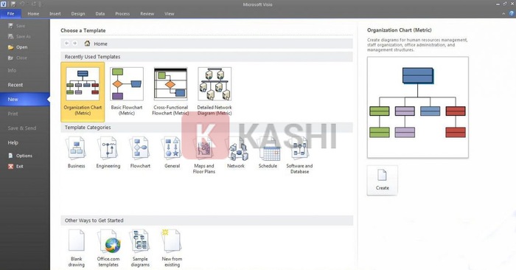The width and height of the screenshot is (516, 270).
Task: Click the Create button
Action: click(x=383, y=181)
